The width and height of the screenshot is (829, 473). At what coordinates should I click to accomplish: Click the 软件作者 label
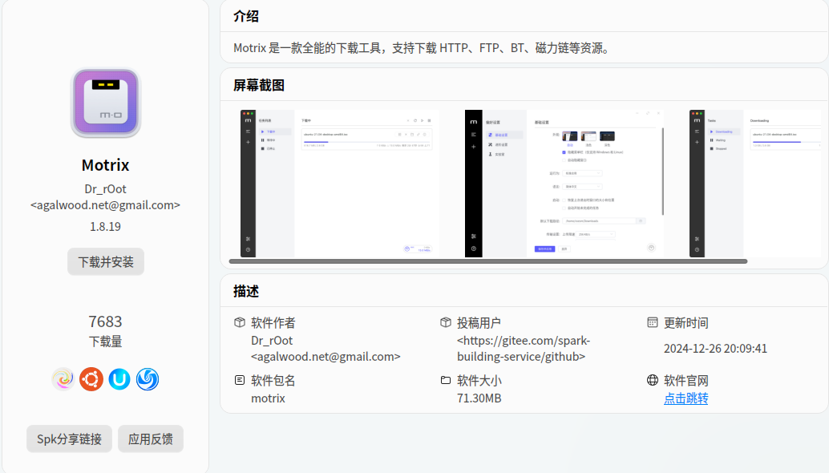click(x=273, y=323)
